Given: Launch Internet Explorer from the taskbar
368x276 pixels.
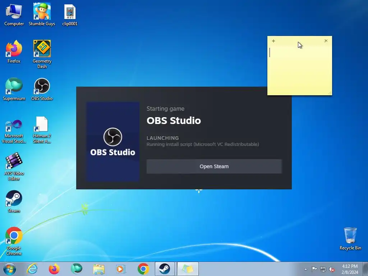Looking at the screenshot, I should [32, 269].
